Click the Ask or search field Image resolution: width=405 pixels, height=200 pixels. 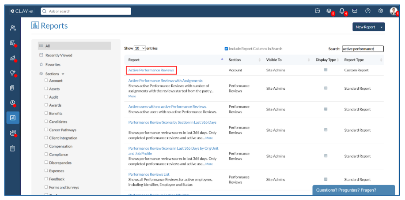[86, 11]
